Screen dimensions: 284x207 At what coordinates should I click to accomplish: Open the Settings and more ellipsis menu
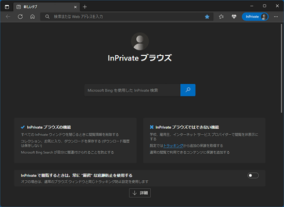pos(276,17)
